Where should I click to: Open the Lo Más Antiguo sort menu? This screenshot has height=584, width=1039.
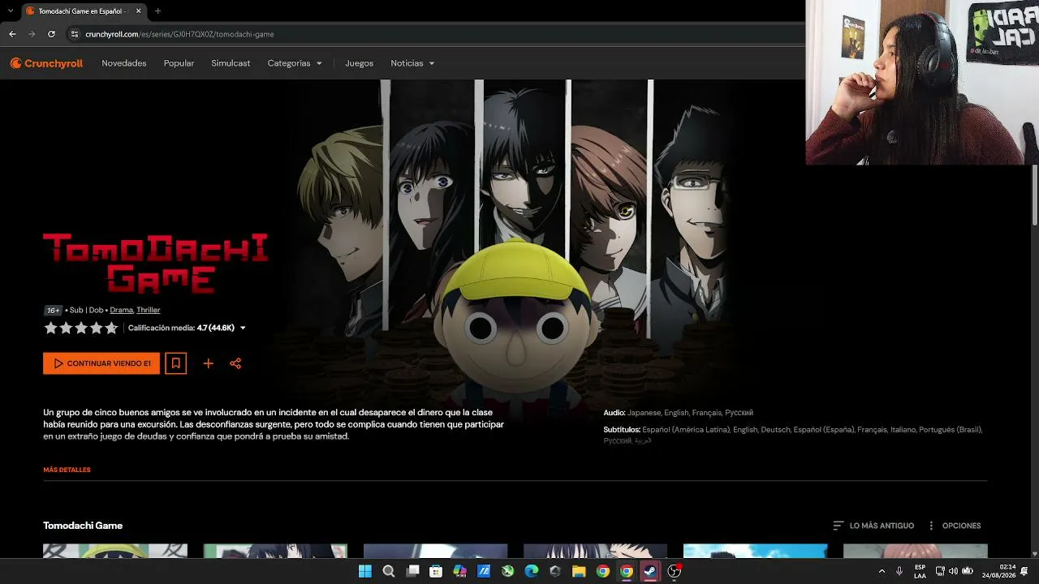coord(873,526)
